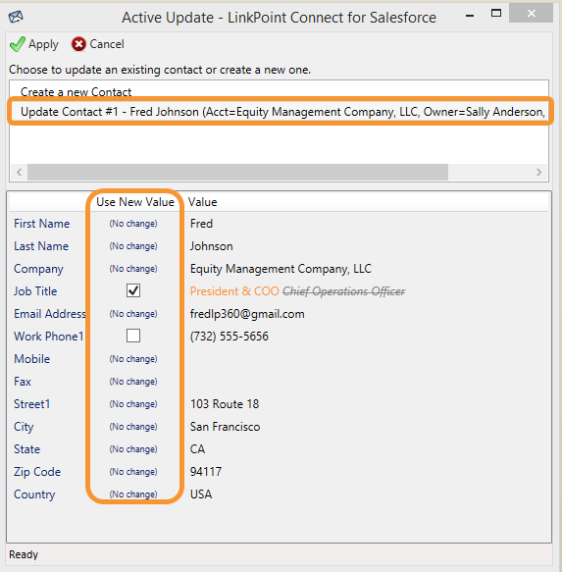Click the Apply button label
Screen dimensions: 562x572
43,44
